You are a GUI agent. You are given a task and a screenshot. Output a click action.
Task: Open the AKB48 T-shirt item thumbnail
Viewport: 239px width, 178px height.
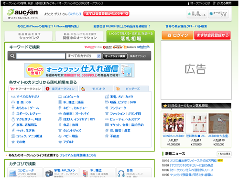(219, 123)
